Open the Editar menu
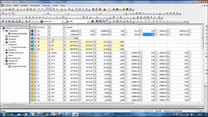Viewport: 208px width, 117px height. point(16,6)
